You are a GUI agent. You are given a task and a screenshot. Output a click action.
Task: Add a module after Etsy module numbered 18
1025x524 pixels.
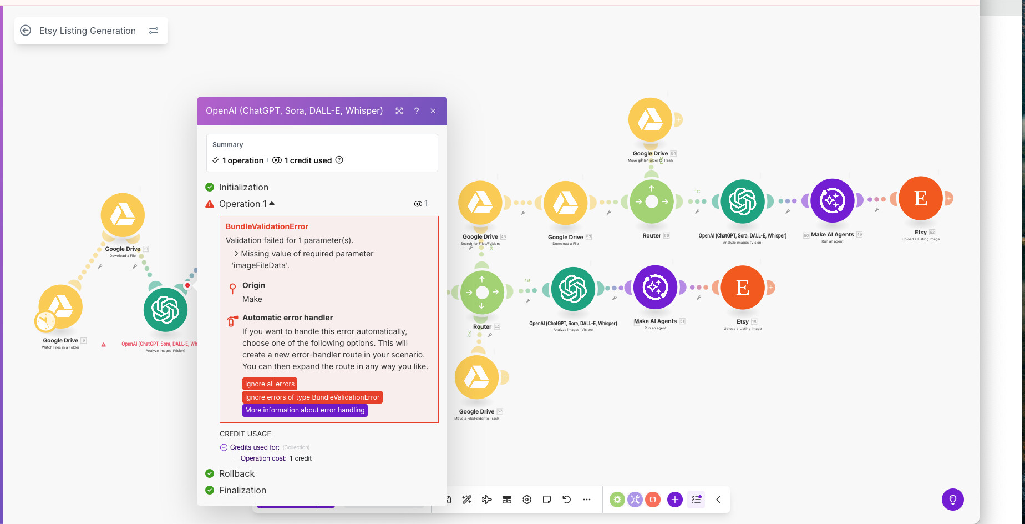[x=770, y=288]
